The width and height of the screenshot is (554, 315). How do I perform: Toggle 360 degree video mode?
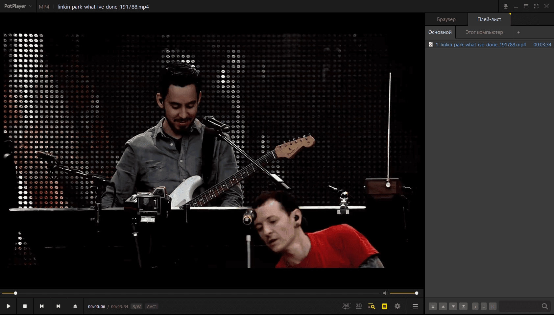346,306
